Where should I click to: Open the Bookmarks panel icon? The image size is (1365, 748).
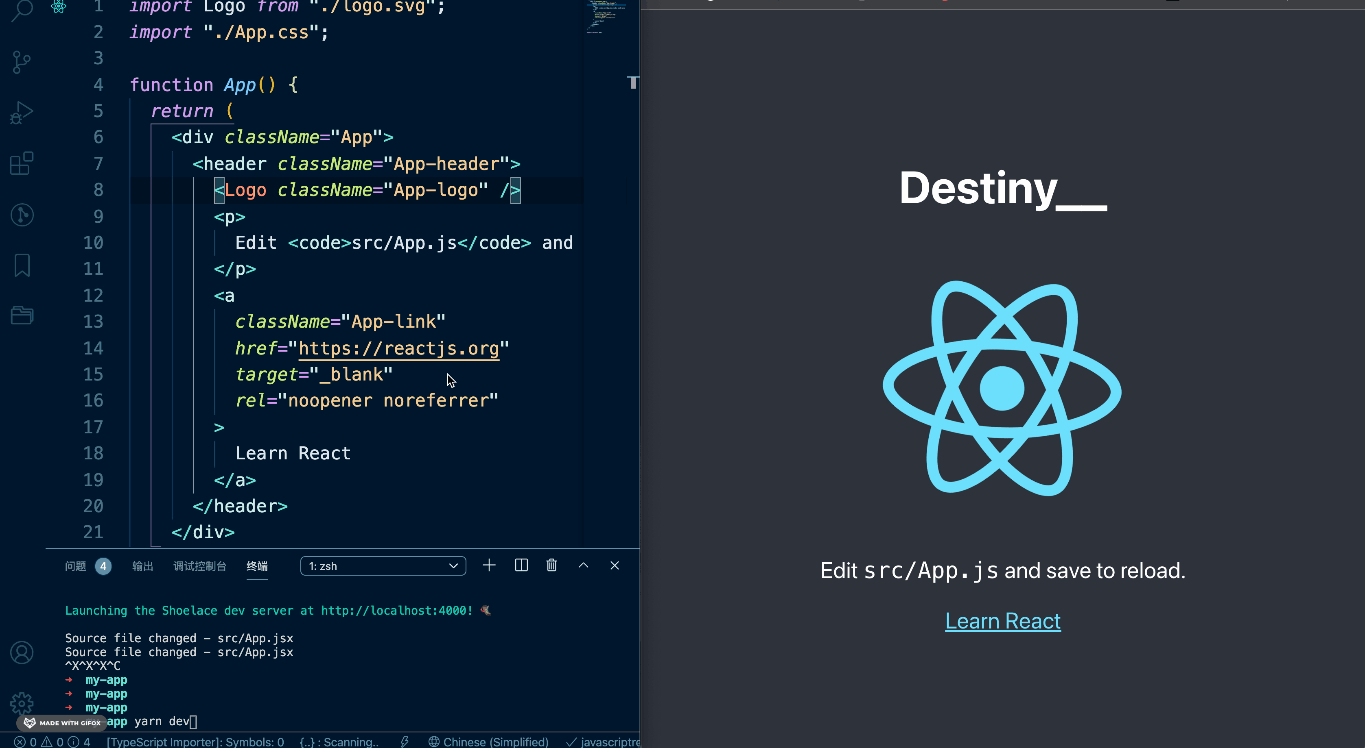22,265
